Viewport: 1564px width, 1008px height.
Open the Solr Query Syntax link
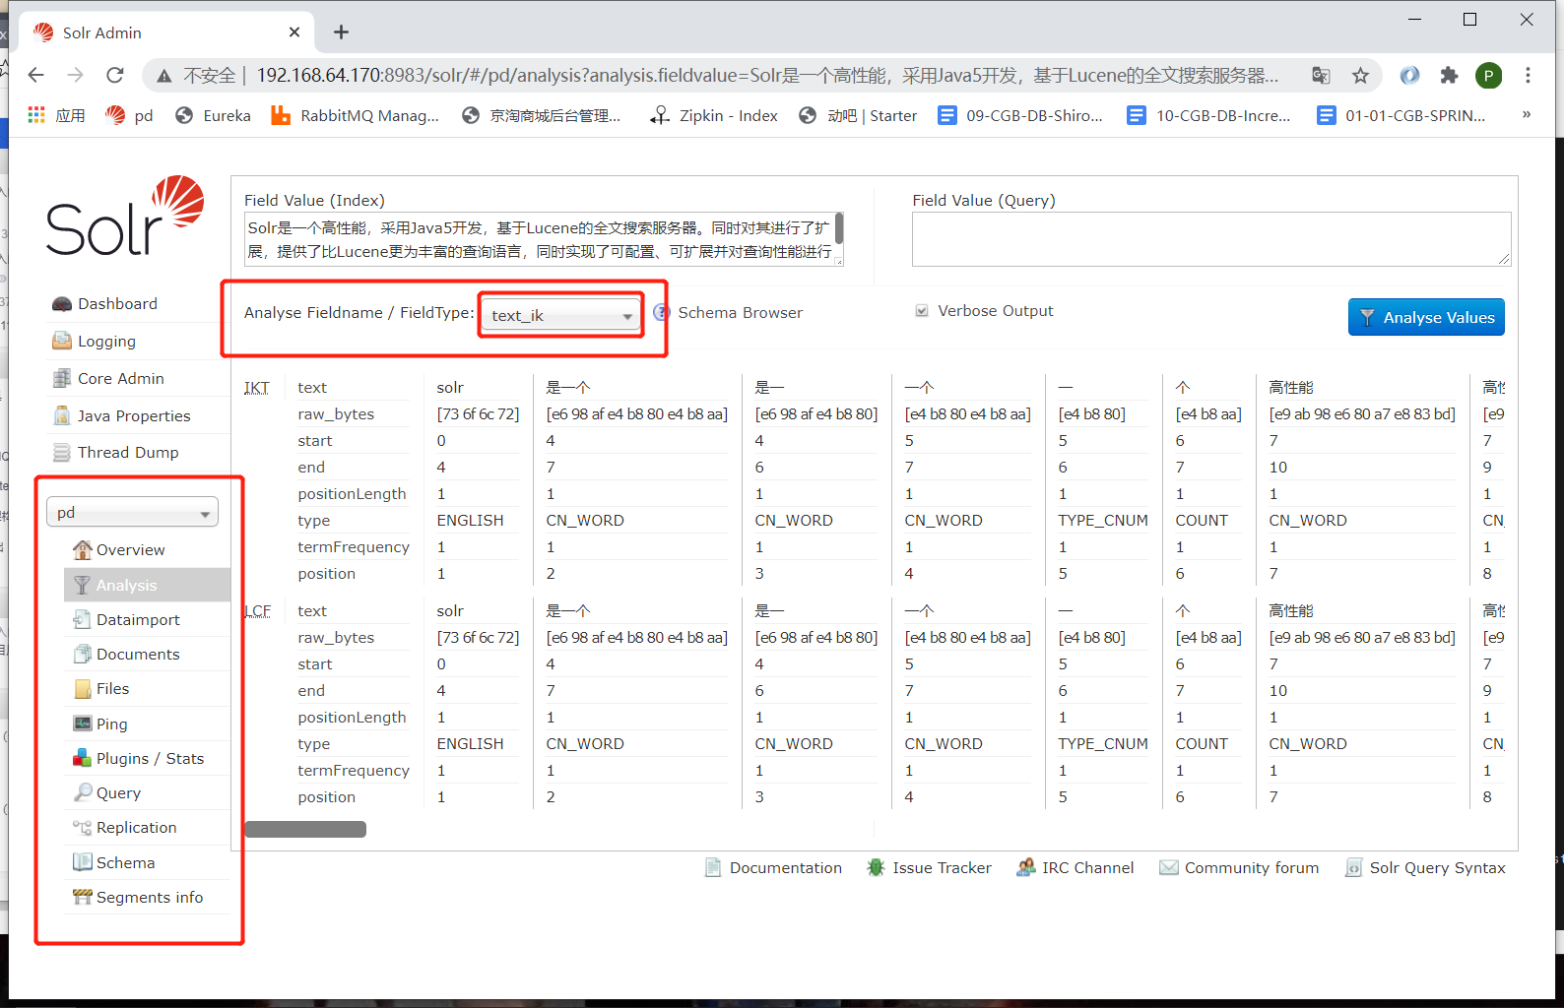click(x=1425, y=868)
